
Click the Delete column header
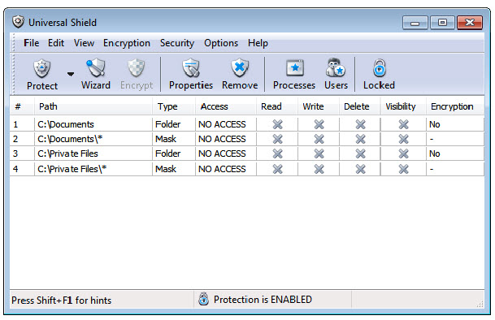pos(360,106)
